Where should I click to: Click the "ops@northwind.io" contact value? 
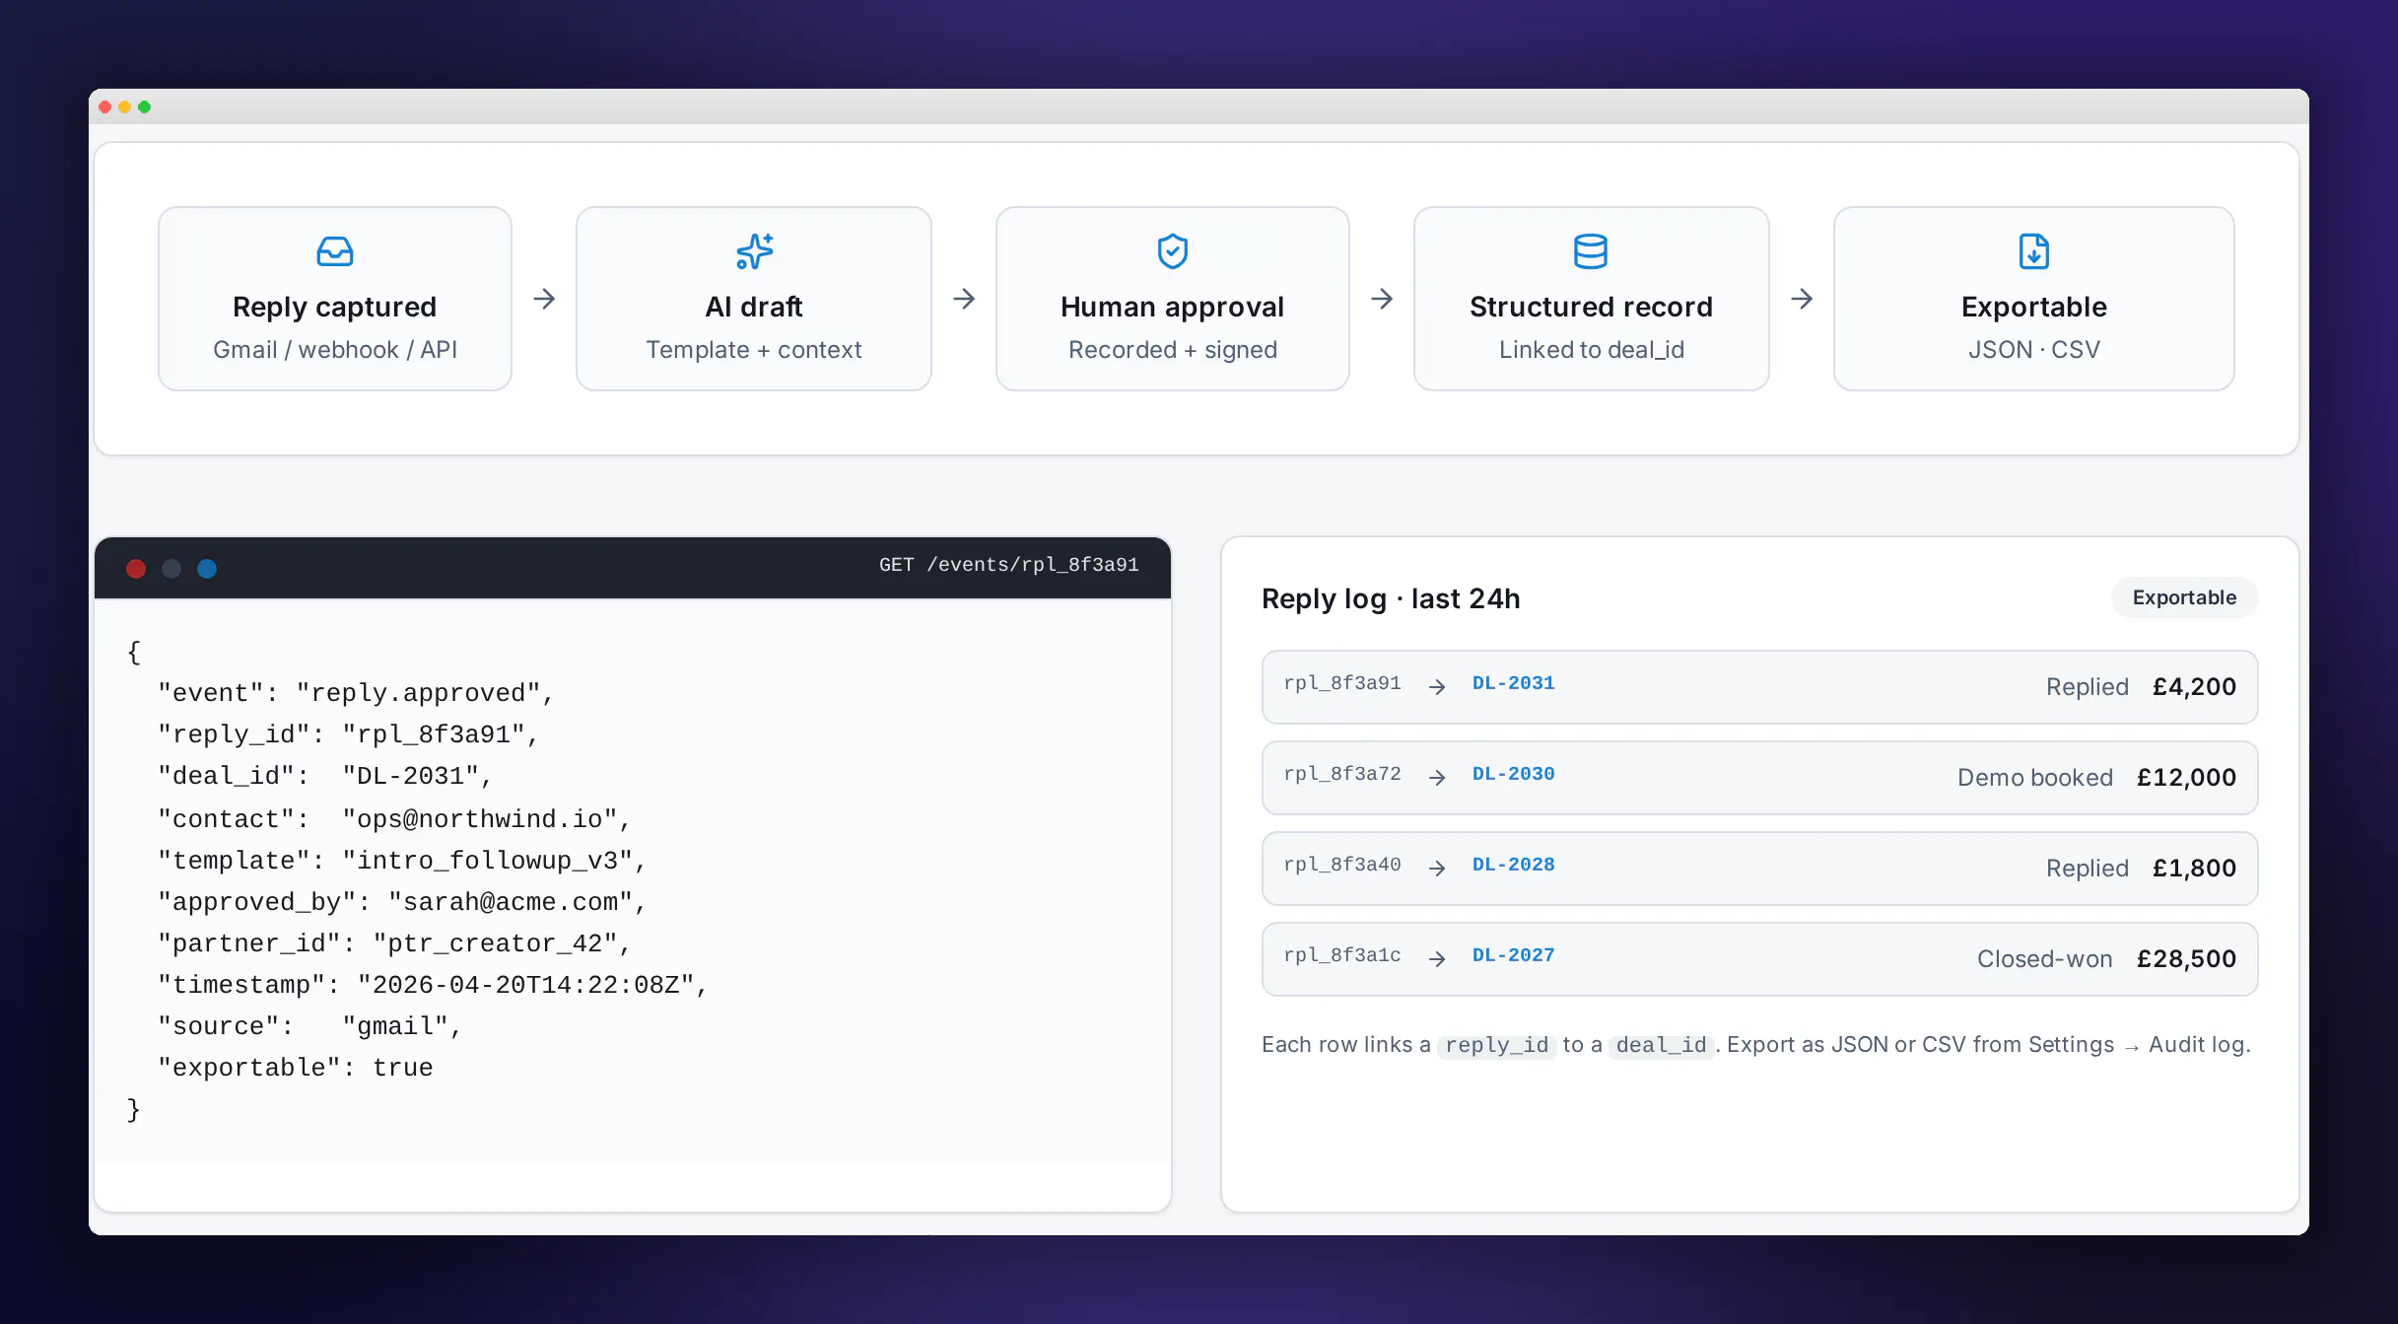479,819
